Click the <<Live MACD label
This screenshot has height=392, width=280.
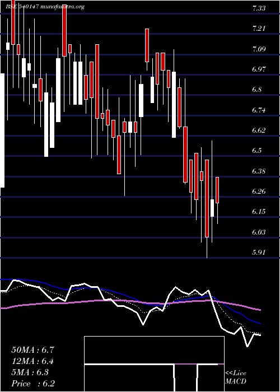point(236,377)
